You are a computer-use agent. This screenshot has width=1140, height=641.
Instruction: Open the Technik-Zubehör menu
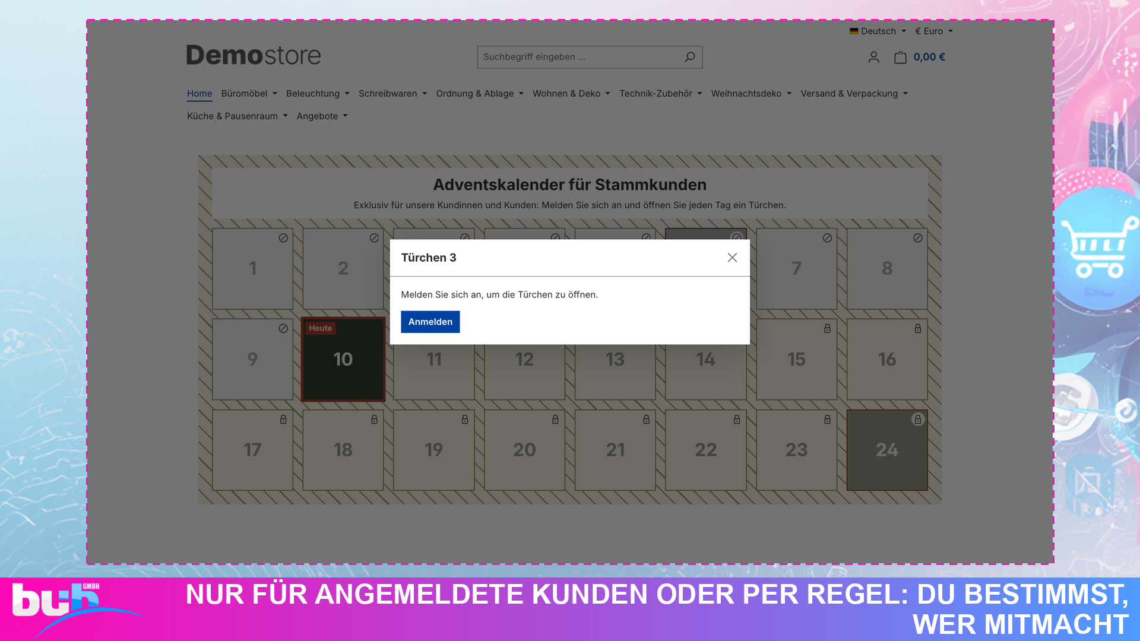pos(660,93)
